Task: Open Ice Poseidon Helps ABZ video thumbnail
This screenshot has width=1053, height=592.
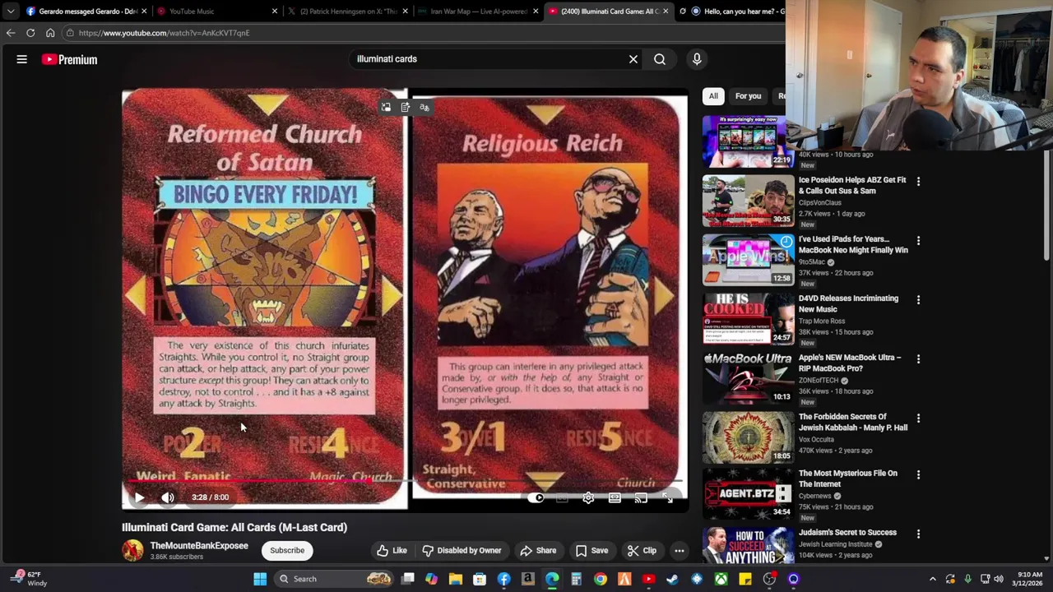Action: (x=748, y=201)
